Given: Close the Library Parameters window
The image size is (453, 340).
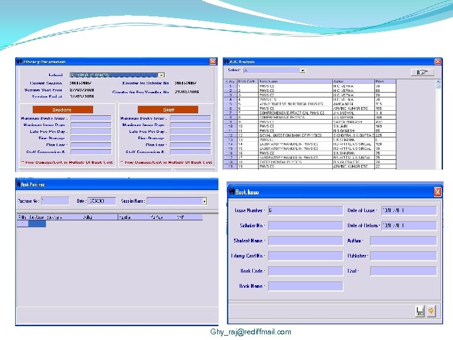Looking at the screenshot, I should click(213, 62).
